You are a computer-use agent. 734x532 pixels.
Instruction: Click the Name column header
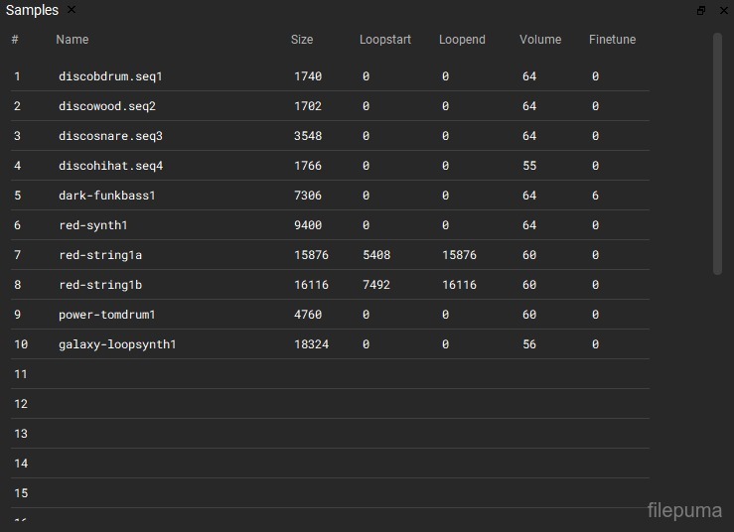[73, 40]
